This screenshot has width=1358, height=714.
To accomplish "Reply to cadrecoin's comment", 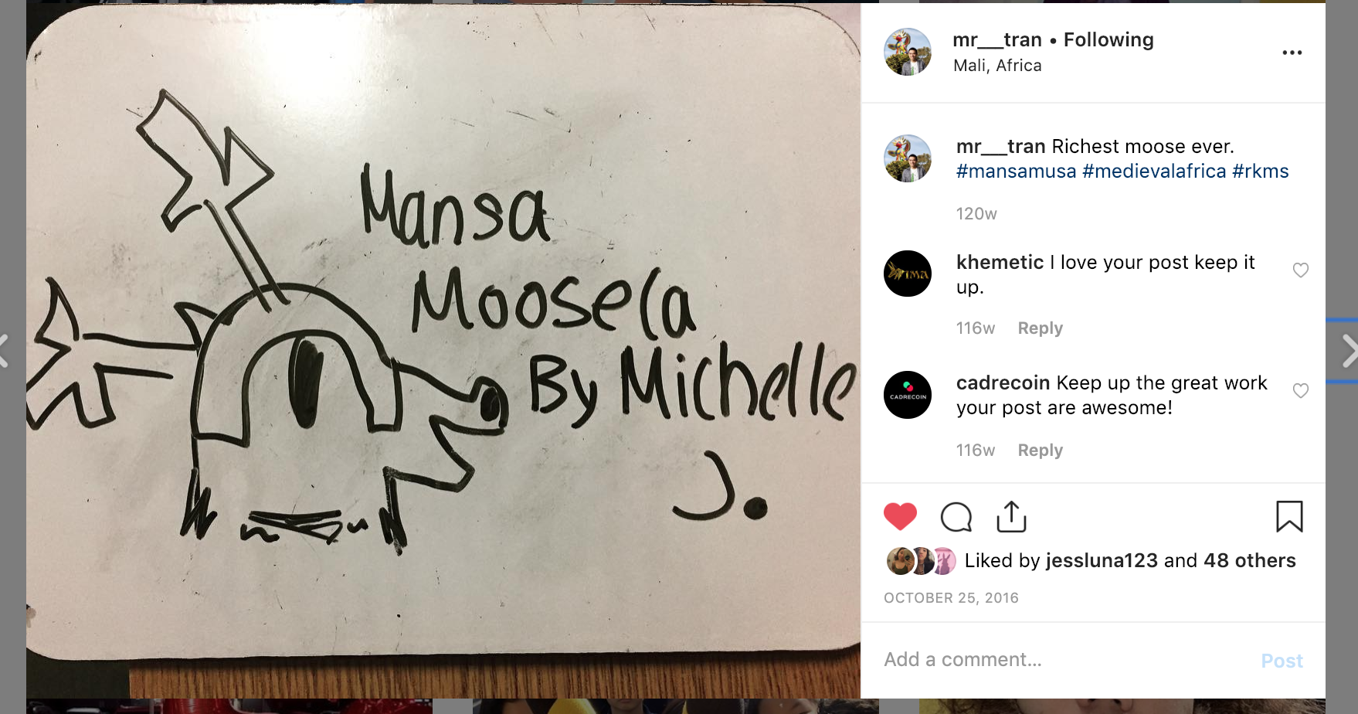I will [1040, 450].
